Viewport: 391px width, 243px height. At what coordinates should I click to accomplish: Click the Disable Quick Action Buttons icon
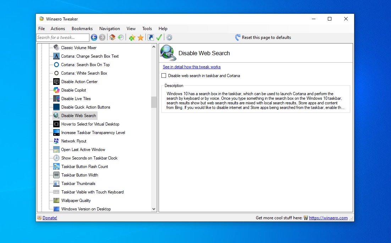[x=56, y=107]
